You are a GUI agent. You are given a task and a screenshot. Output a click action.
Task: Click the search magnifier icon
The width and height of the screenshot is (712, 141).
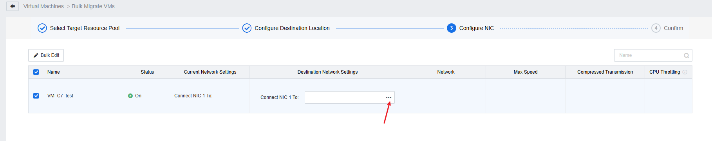coord(687,55)
